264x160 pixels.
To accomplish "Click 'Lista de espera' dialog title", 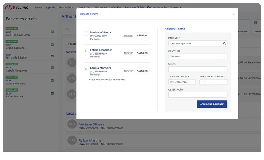I will (89, 14).
